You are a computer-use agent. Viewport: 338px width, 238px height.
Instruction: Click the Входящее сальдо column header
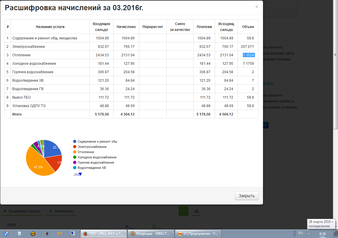(x=102, y=27)
